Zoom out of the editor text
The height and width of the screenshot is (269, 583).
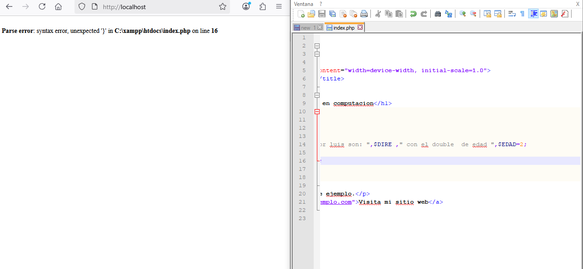coord(473,14)
